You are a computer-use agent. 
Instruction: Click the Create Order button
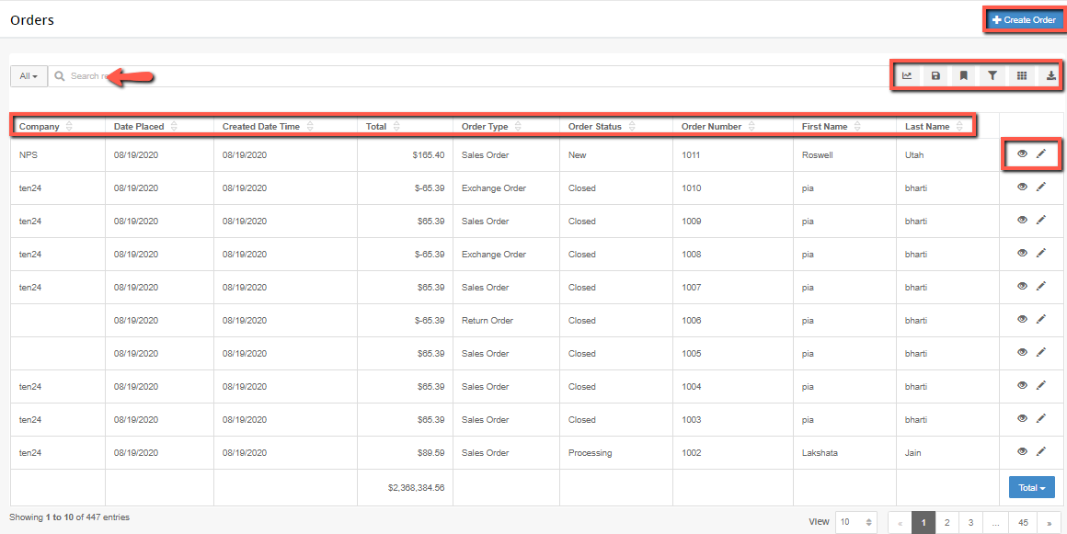point(1024,19)
